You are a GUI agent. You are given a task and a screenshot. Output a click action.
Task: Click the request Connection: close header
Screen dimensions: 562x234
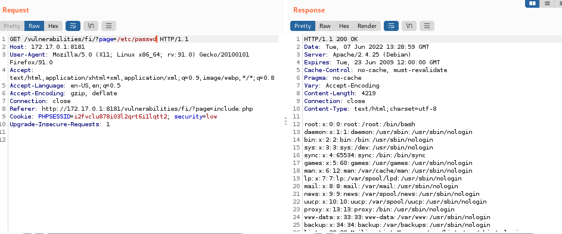(x=40, y=101)
